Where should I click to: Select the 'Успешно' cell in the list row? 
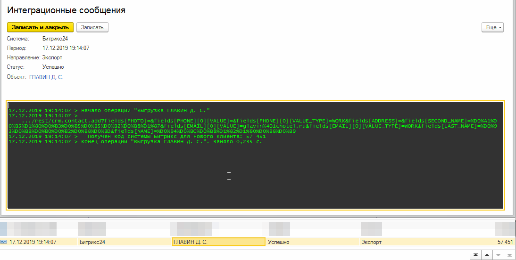pyautogui.click(x=313, y=242)
